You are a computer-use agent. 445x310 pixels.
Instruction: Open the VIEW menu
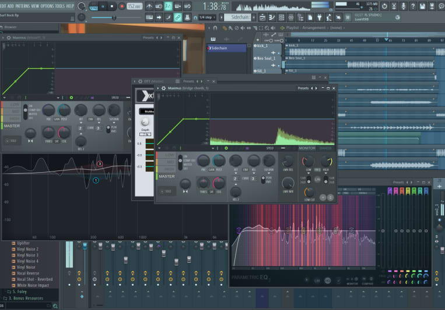35,6
